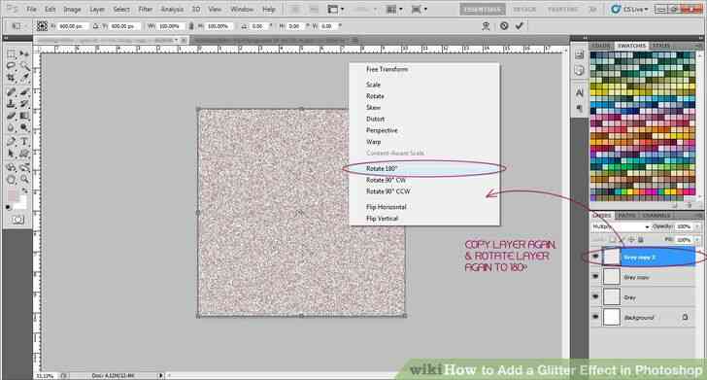Click the rotation angle input field
The image size is (707, 380).
(x=258, y=26)
